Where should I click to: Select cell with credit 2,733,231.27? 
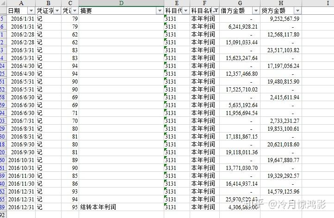click(x=281, y=121)
